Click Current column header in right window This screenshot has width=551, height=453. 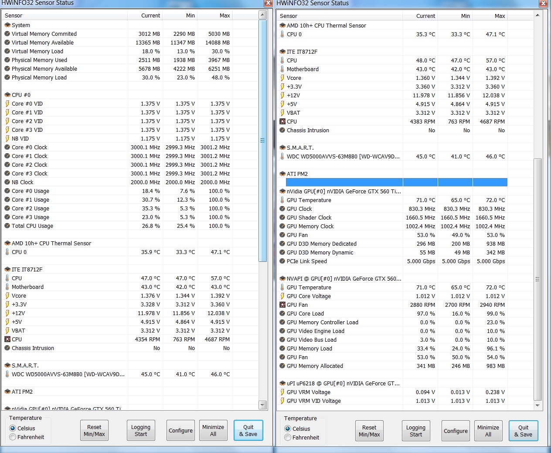pos(420,16)
